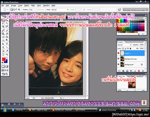The height and width of the screenshot is (117, 150).
Task: Add a layer mask in Layers panel
Action: (x=127, y=71)
